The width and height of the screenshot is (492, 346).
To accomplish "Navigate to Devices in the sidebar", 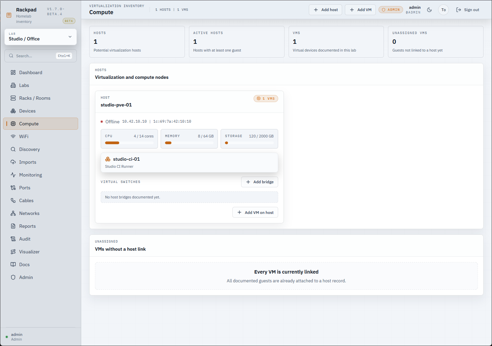I will 41,111.
